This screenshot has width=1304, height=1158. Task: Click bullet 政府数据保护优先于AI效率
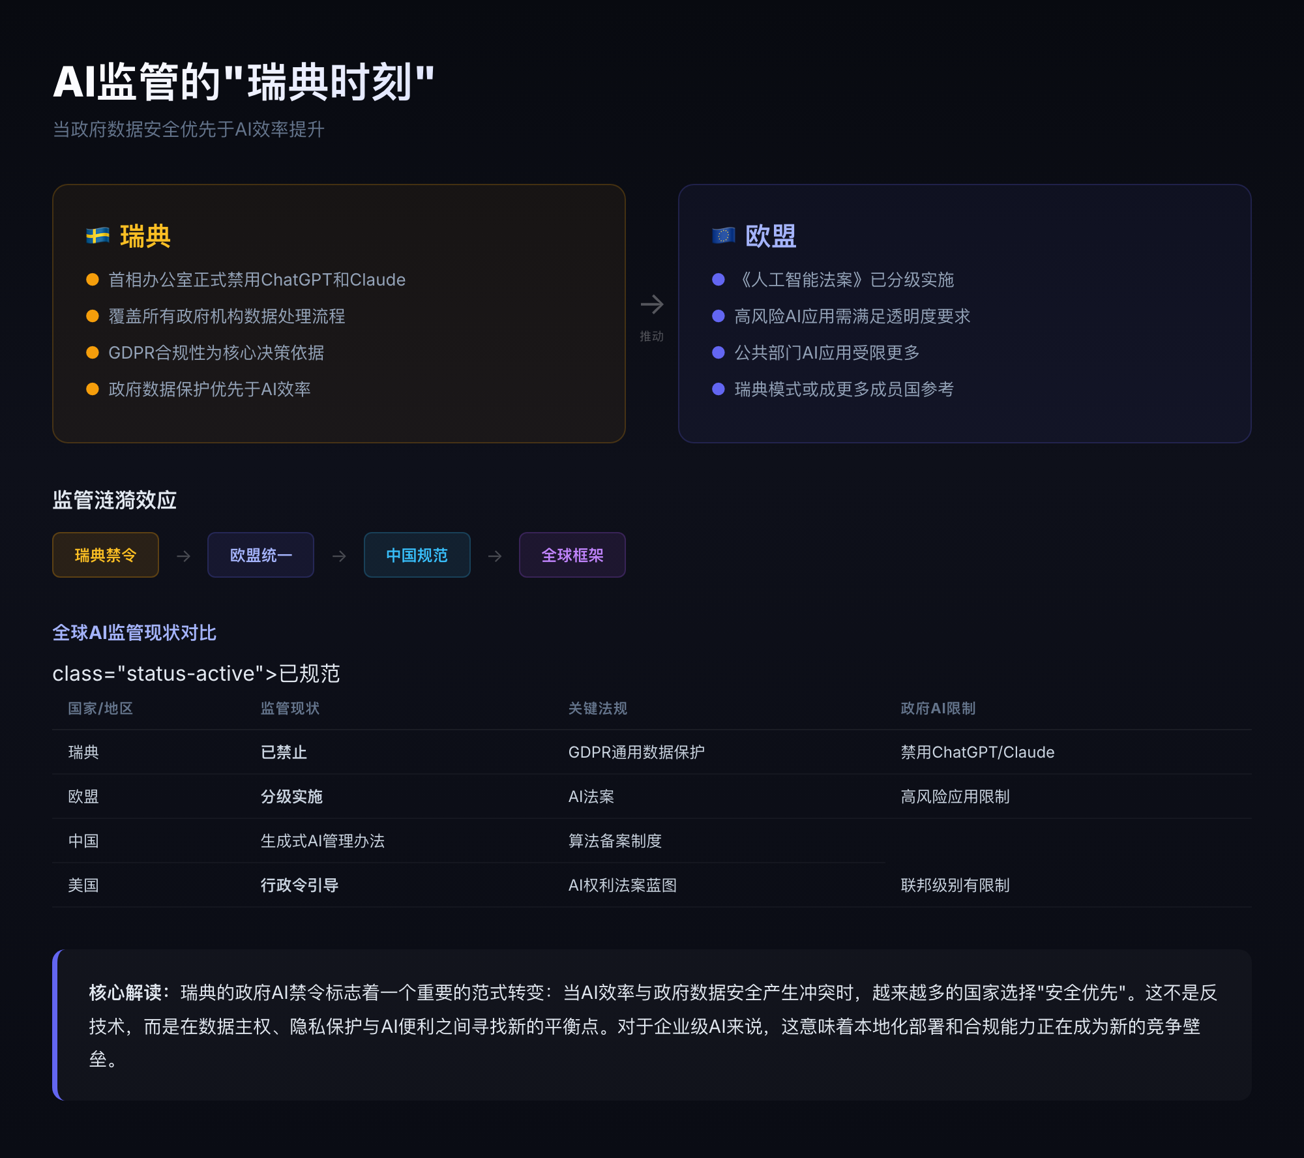coord(209,389)
